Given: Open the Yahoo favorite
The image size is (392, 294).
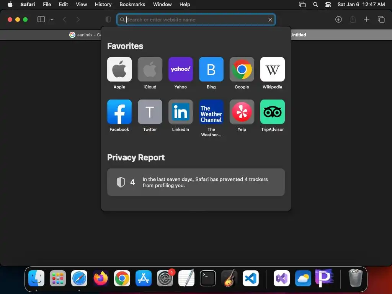Looking at the screenshot, I should pos(181,69).
